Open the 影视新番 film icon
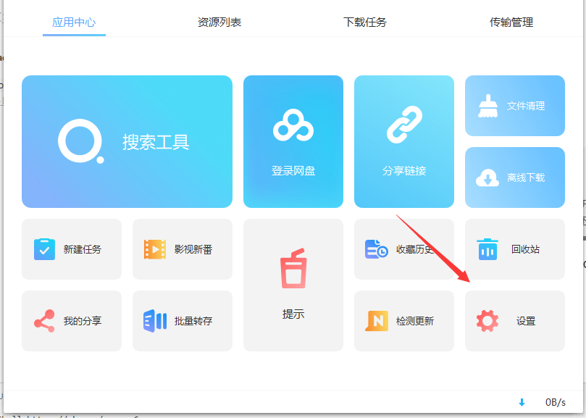586x418 pixels. [x=155, y=249]
